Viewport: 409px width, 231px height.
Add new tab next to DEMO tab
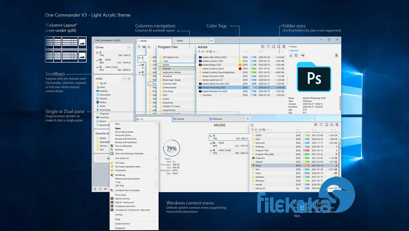pos(211,41)
